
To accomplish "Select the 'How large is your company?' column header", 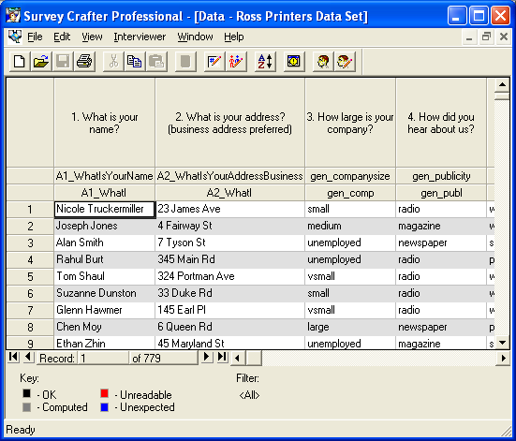I will click(350, 123).
